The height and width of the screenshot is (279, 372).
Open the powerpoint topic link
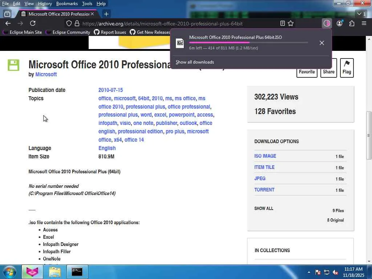click(x=182, y=114)
